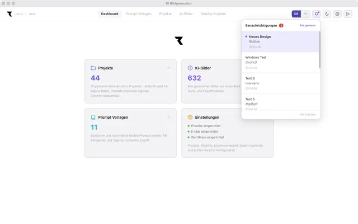Click the Benachrichtigungen panel heading
This screenshot has height=224, width=358.
[x=261, y=25]
